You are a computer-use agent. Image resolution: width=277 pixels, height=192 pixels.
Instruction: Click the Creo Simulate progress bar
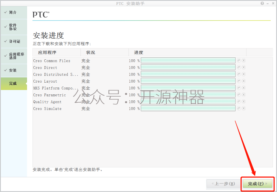[x=188, y=108]
